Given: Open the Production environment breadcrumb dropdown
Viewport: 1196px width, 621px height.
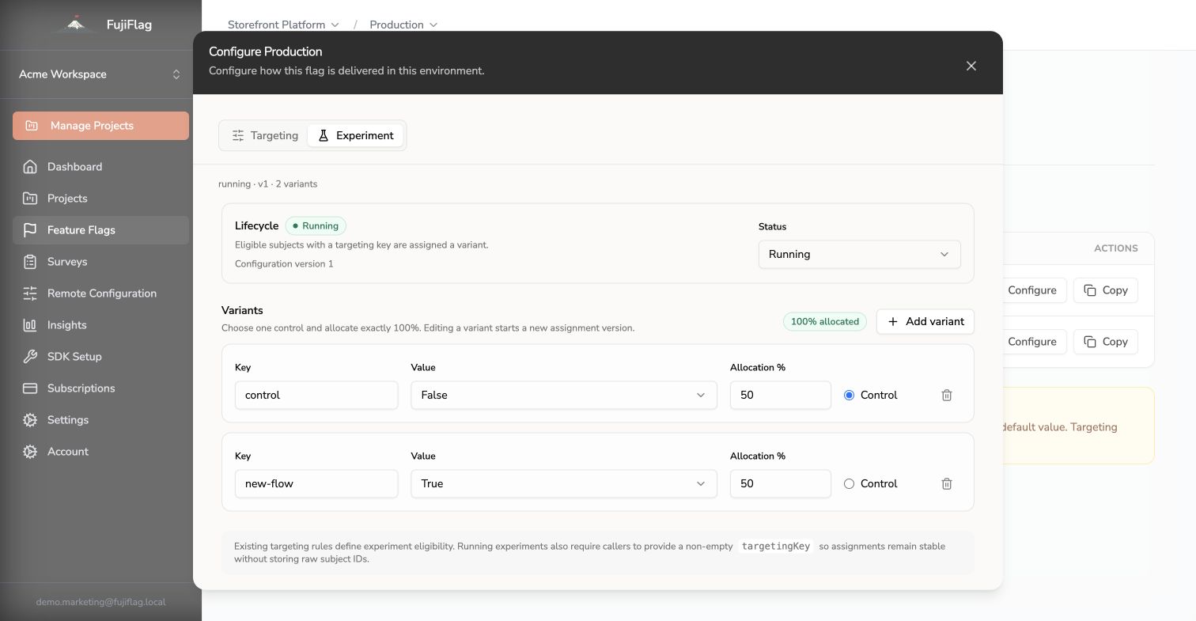Looking at the screenshot, I should click(403, 25).
